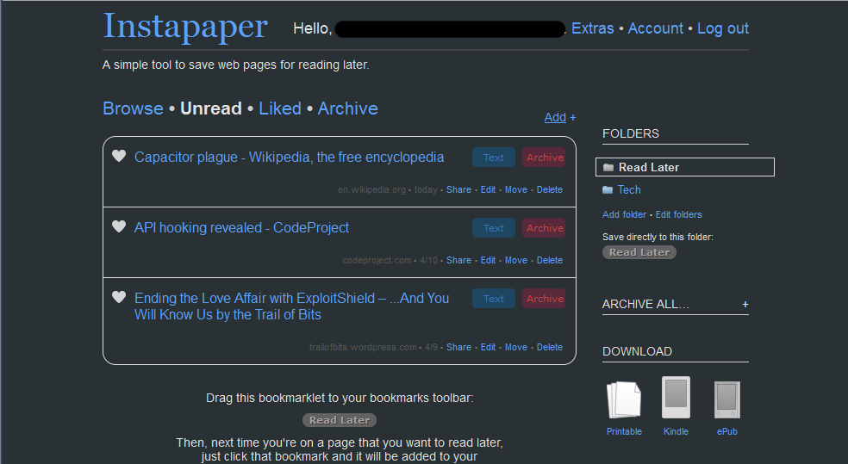848x464 pixels.
Task: Edit the Capacitor plague entry
Action: [489, 189]
